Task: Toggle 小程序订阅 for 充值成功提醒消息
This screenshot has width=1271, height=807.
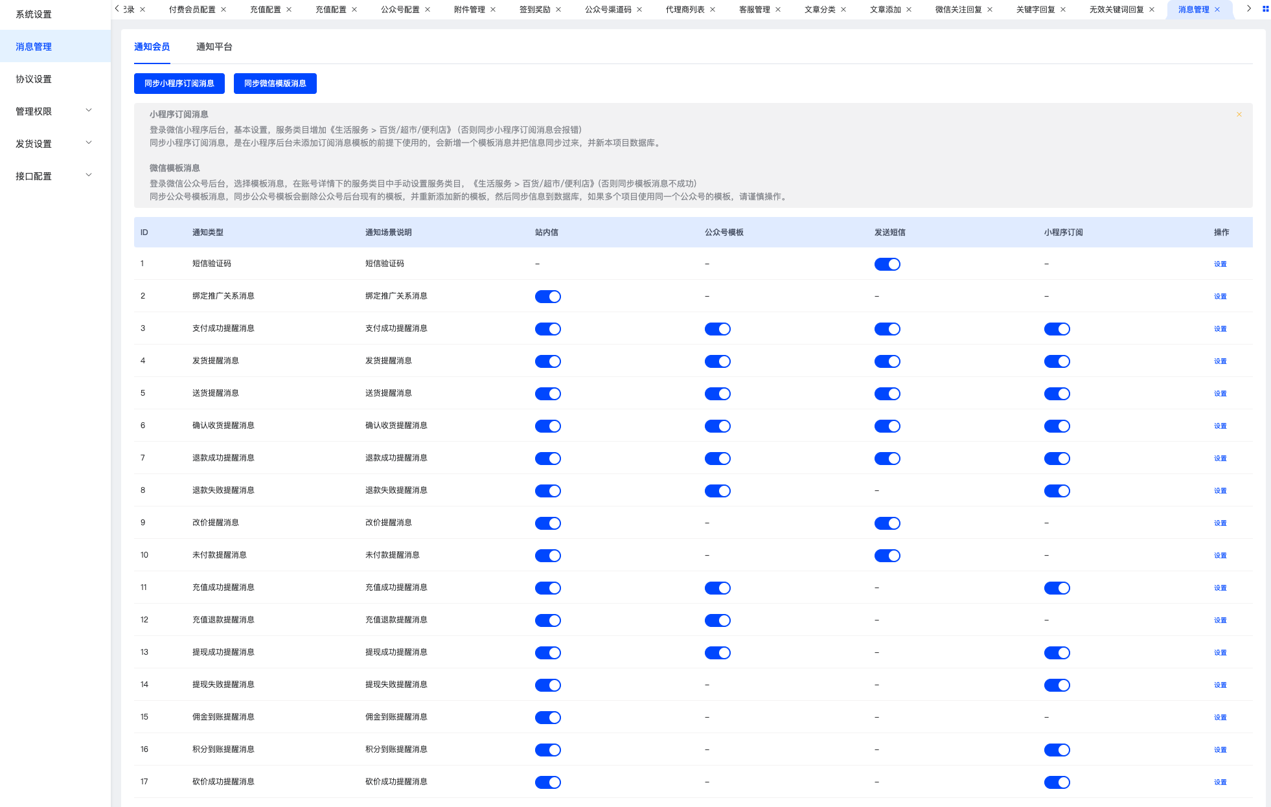Action: tap(1057, 588)
